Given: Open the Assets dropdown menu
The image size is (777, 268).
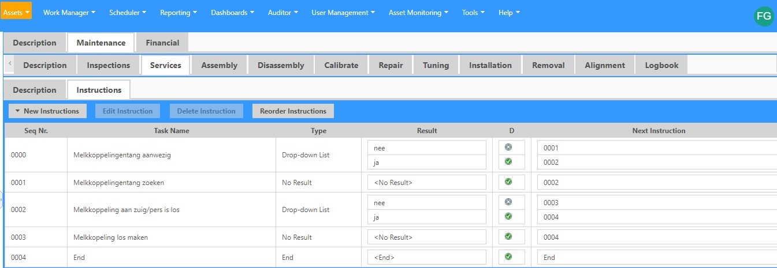Looking at the screenshot, I should pos(16,12).
